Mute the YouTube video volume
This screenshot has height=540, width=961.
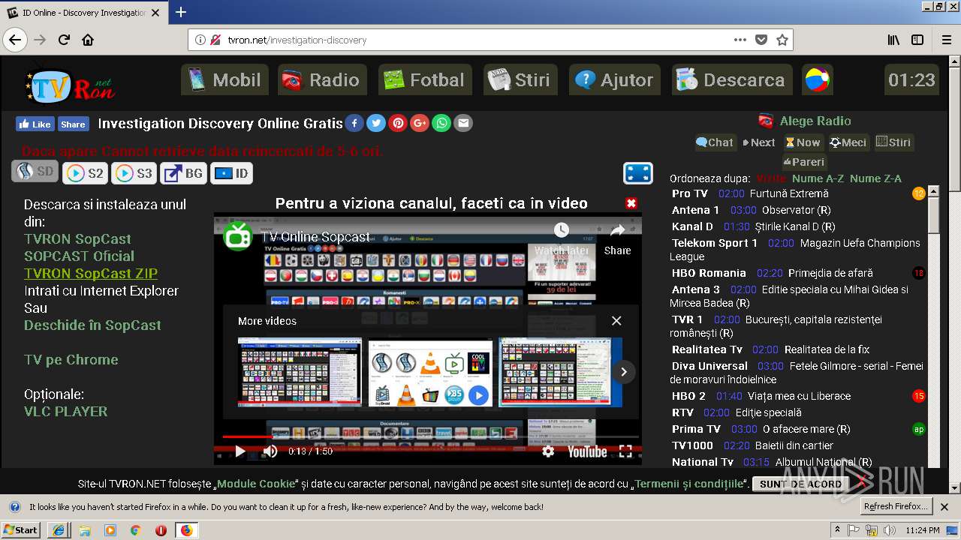(x=270, y=451)
